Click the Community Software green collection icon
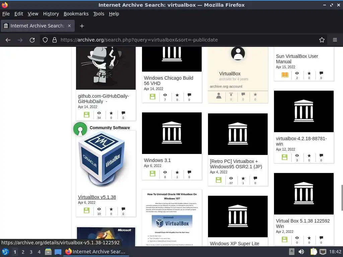This screenshot has height=257, width=343. [80, 129]
